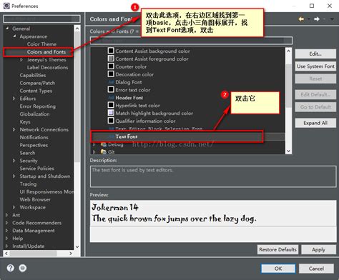Select Colors and Fonts preference page
The image size is (339, 280).
point(46,52)
